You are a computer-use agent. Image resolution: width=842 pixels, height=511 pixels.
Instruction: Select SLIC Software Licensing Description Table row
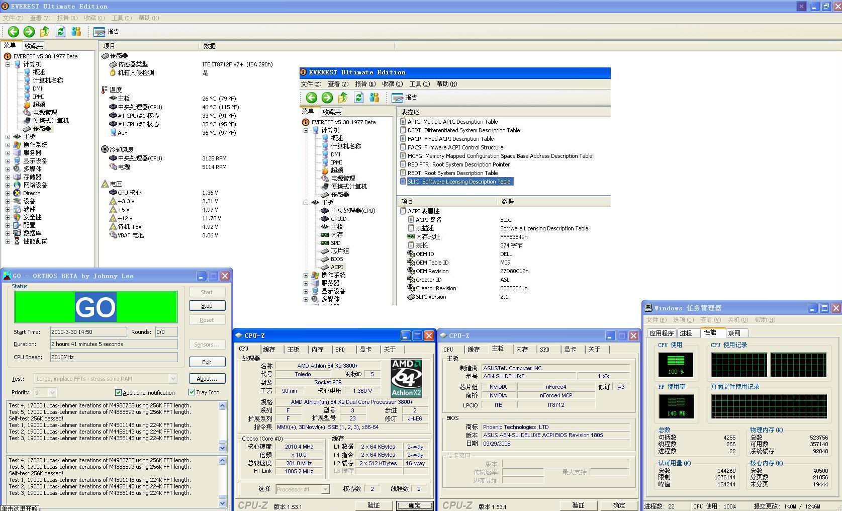coord(458,182)
